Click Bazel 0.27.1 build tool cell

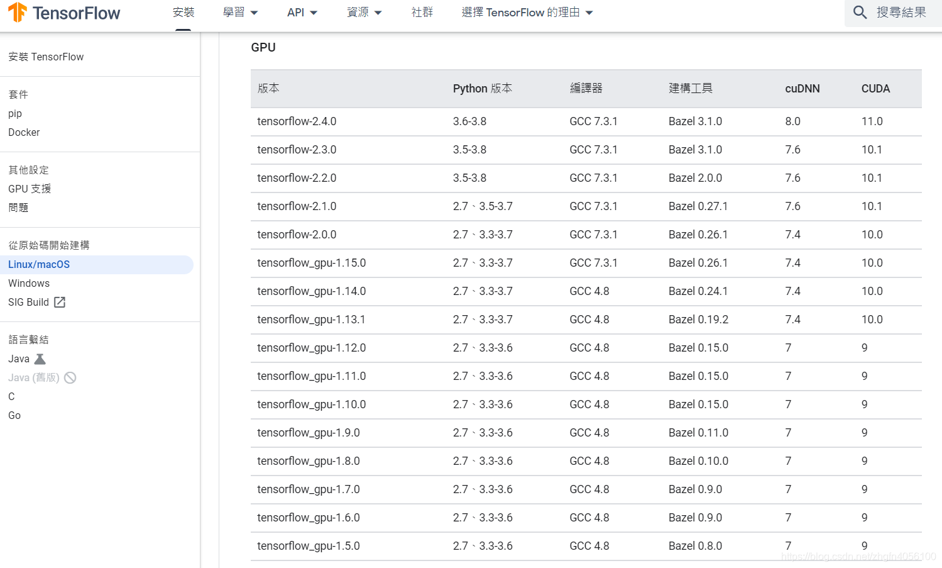(698, 206)
